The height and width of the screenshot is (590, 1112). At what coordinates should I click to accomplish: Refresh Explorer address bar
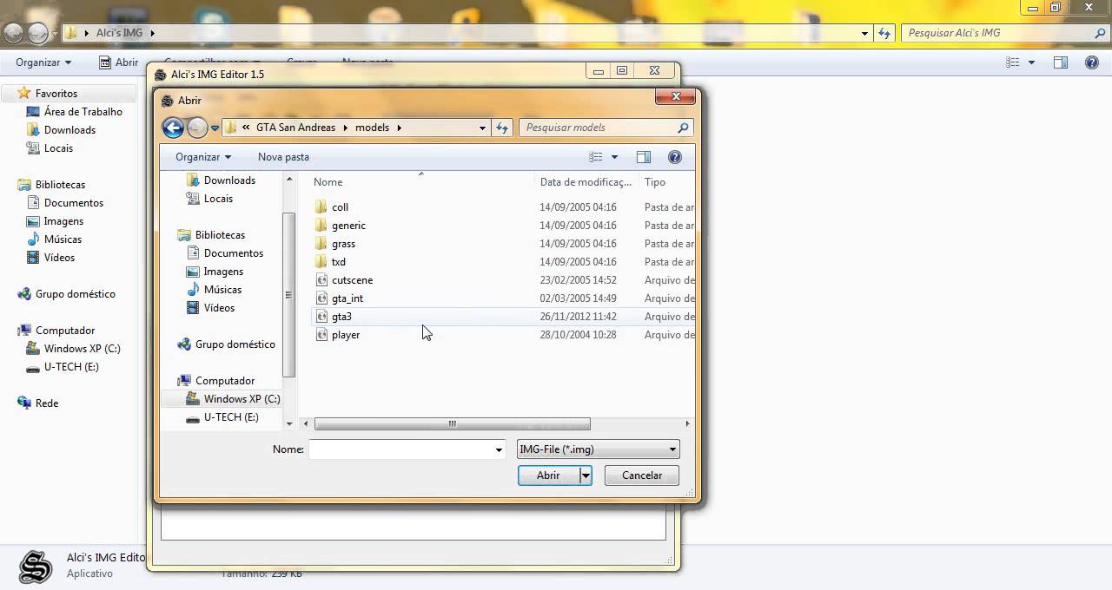[x=884, y=33]
